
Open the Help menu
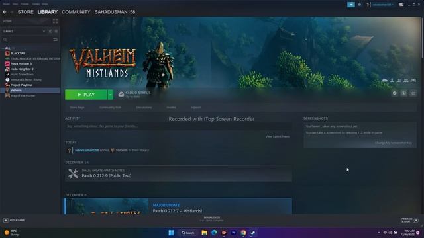click(x=45, y=4)
